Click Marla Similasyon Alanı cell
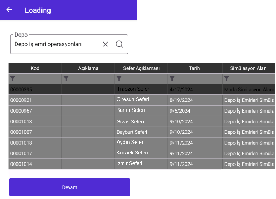The height and width of the screenshot is (199, 276). click(x=249, y=90)
